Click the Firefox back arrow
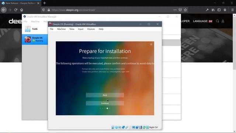Image resolution: width=236 pixels, height=133 pixels. click(x=4, y=10)
